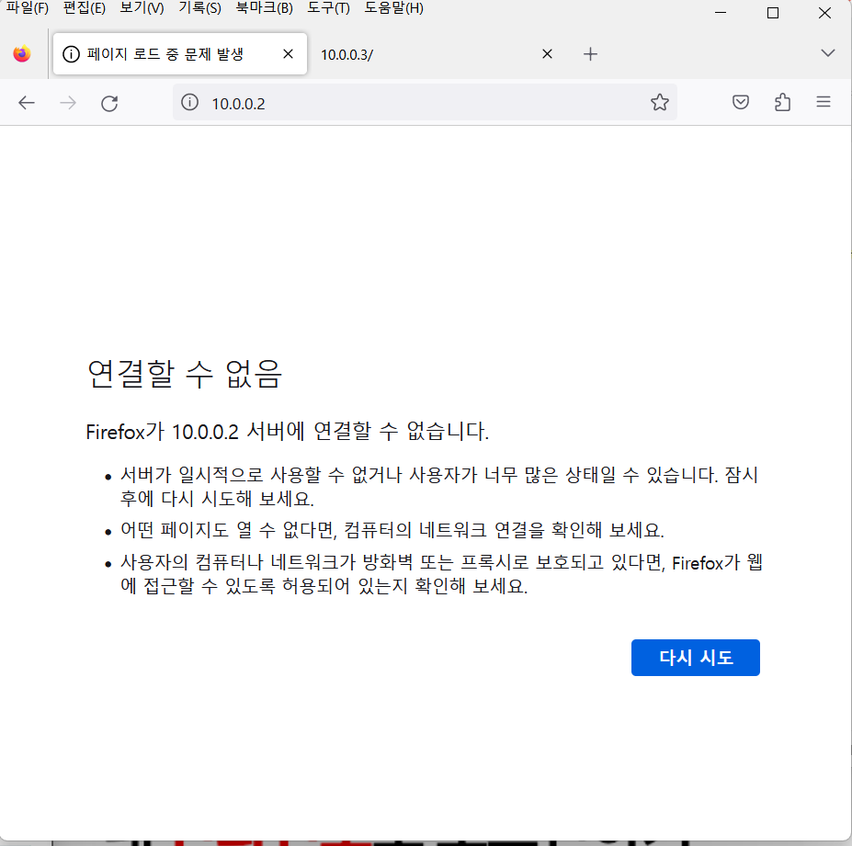Open a new tab with plus
Image resolution: width=852 pixels, height=846 pixels.
tap(590, 54)
